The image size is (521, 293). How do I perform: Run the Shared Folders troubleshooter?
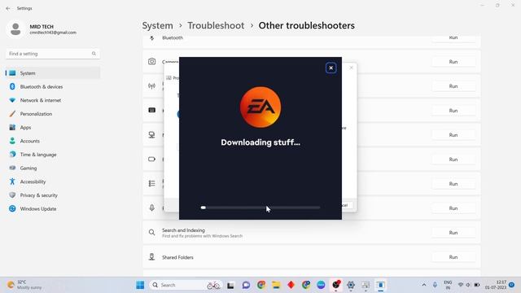click(453, 257)
